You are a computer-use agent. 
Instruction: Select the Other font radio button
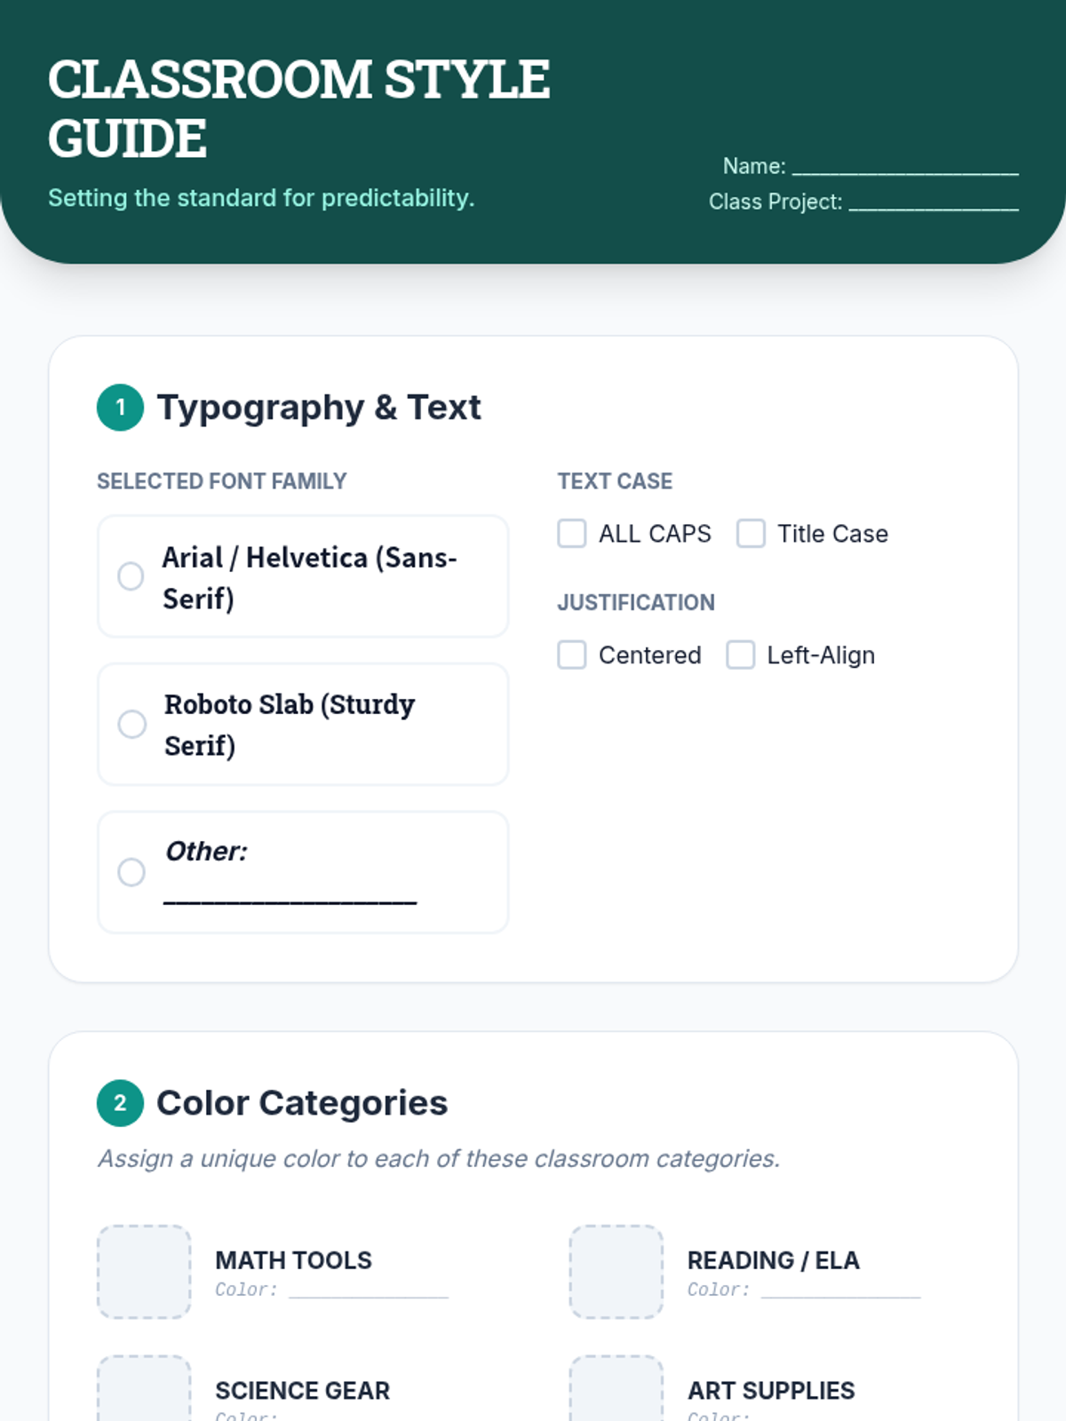pyautogui.click(x=131, y=871)
